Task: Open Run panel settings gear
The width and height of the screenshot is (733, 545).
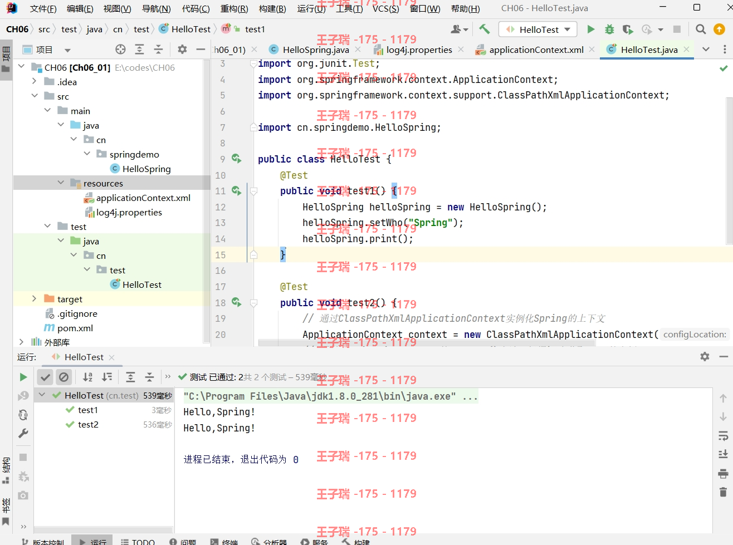Action: coord(705,356)
